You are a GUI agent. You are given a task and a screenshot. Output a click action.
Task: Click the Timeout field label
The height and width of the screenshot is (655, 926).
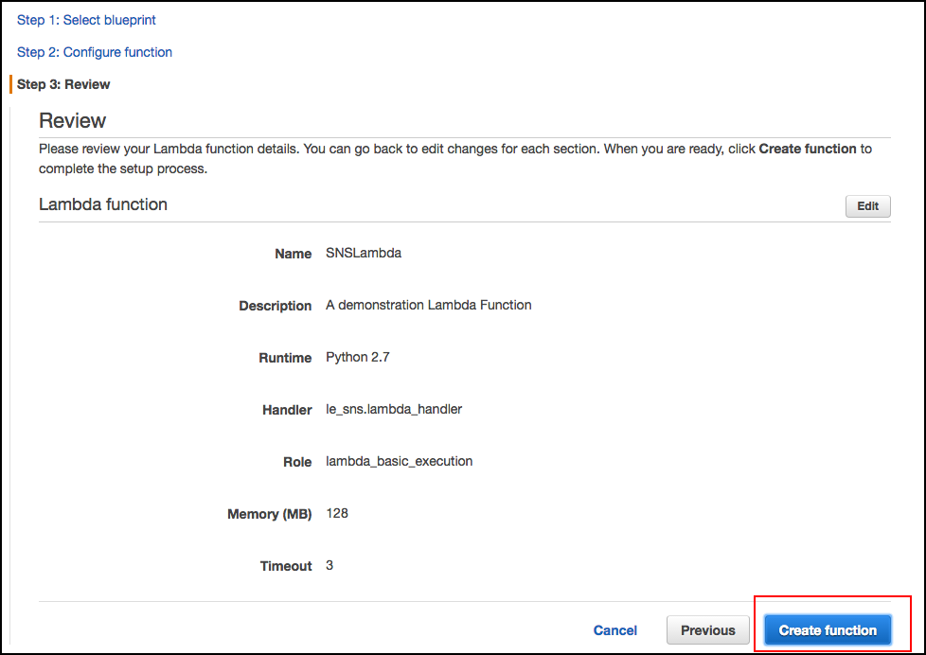[286, 566]
